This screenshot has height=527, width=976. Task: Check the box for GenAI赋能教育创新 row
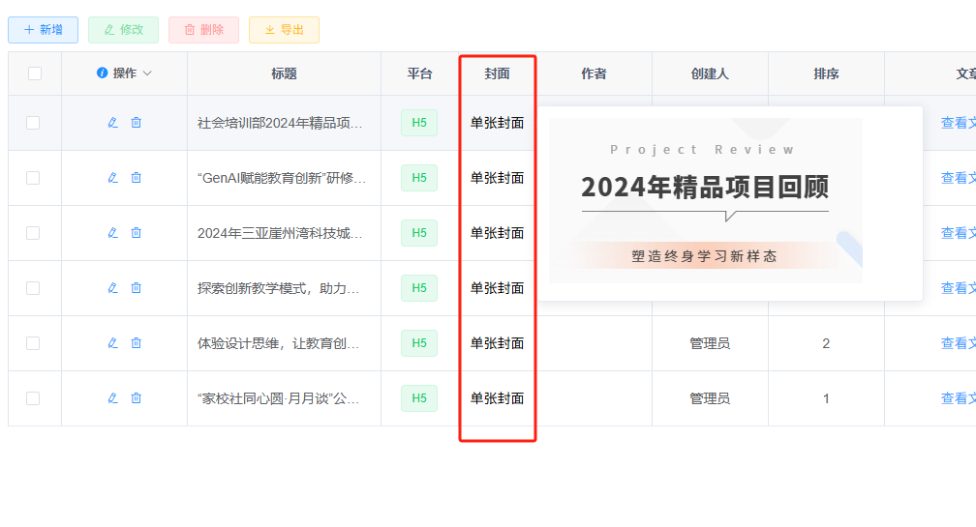point(33,178)
